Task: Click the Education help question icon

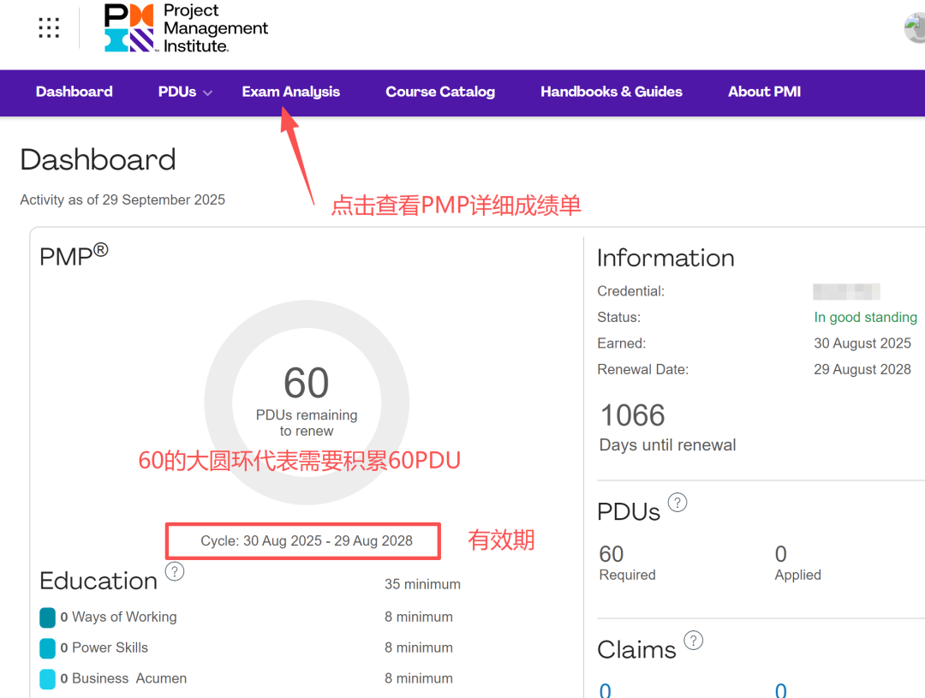Action: 175,571
